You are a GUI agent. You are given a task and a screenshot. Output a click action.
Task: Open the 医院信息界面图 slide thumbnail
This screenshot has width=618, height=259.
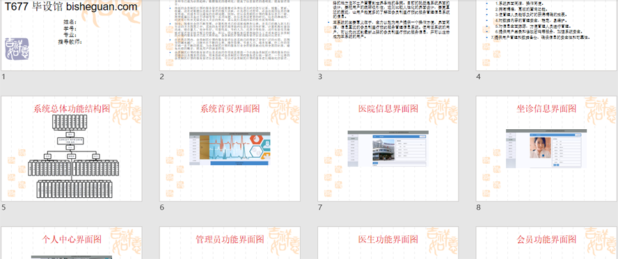click(x=388, y=149)
